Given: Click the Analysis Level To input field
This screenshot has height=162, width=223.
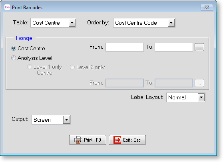Looking at the screenshot, I should point(174,83).
